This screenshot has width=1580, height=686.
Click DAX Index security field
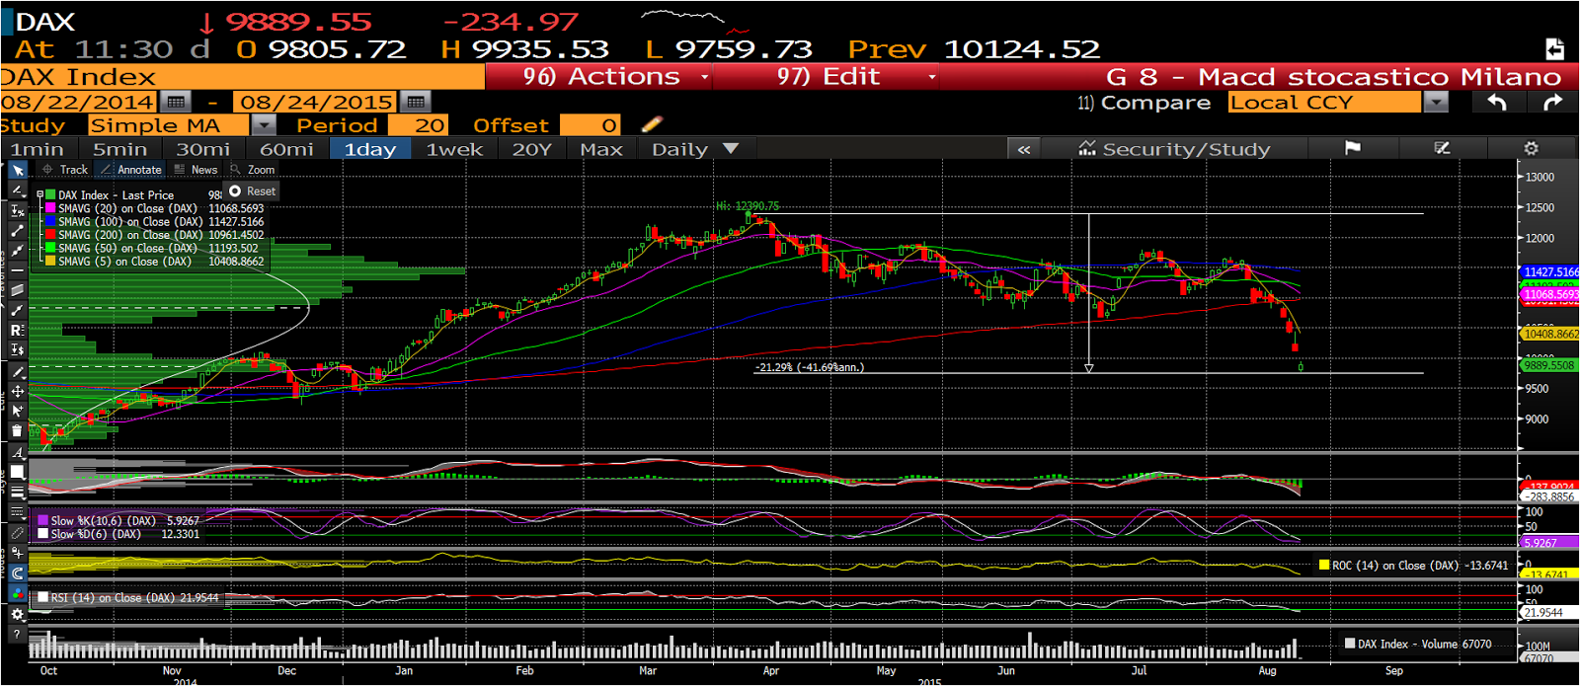pos(242,77)
